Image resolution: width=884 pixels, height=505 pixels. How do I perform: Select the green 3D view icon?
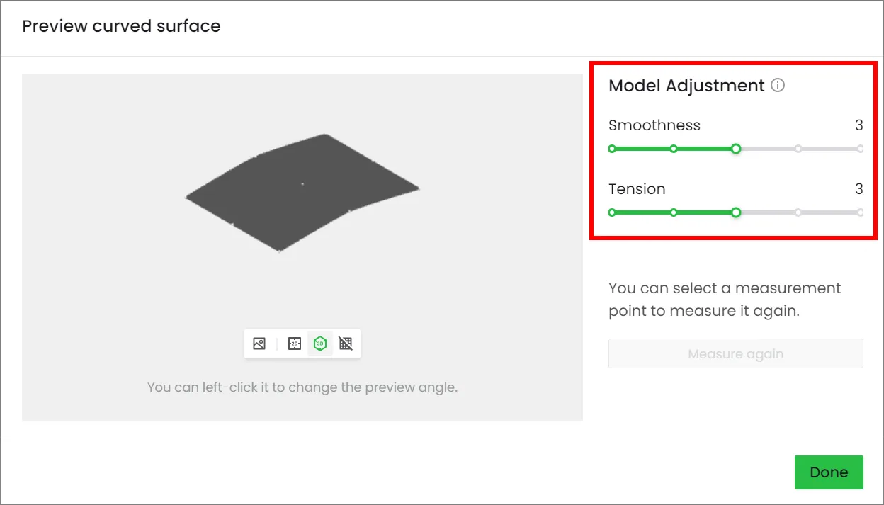(320, 344)
